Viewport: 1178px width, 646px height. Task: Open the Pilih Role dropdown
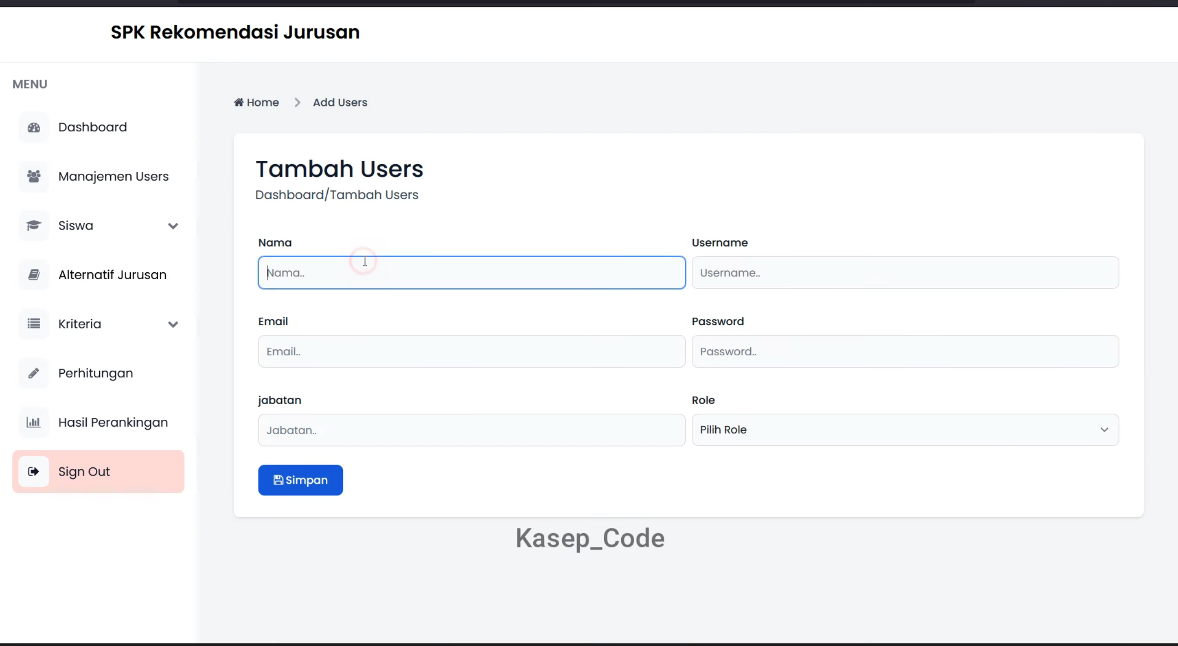click(905, 429)
